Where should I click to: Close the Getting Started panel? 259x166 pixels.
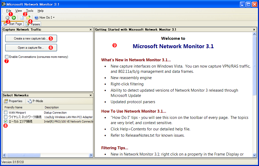point(254,30)
